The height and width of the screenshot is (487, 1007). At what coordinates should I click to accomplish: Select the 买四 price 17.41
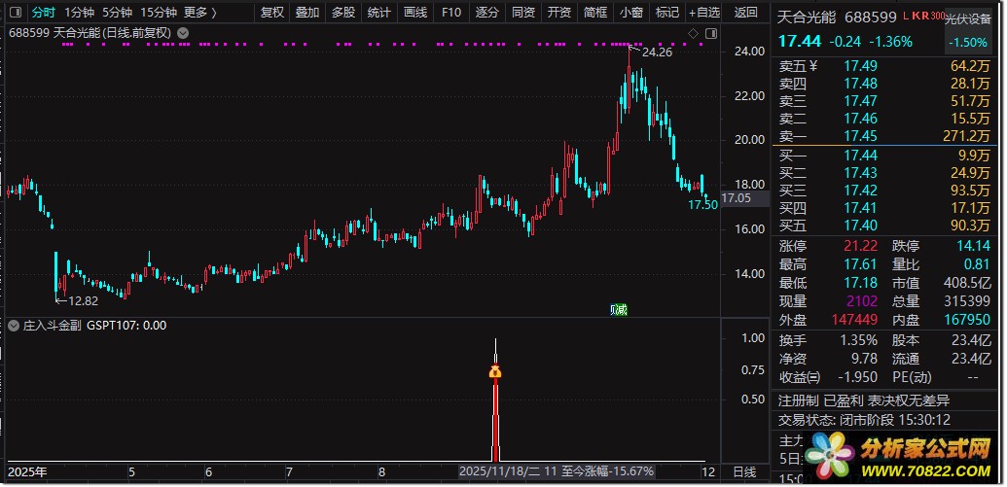(861, 208)
